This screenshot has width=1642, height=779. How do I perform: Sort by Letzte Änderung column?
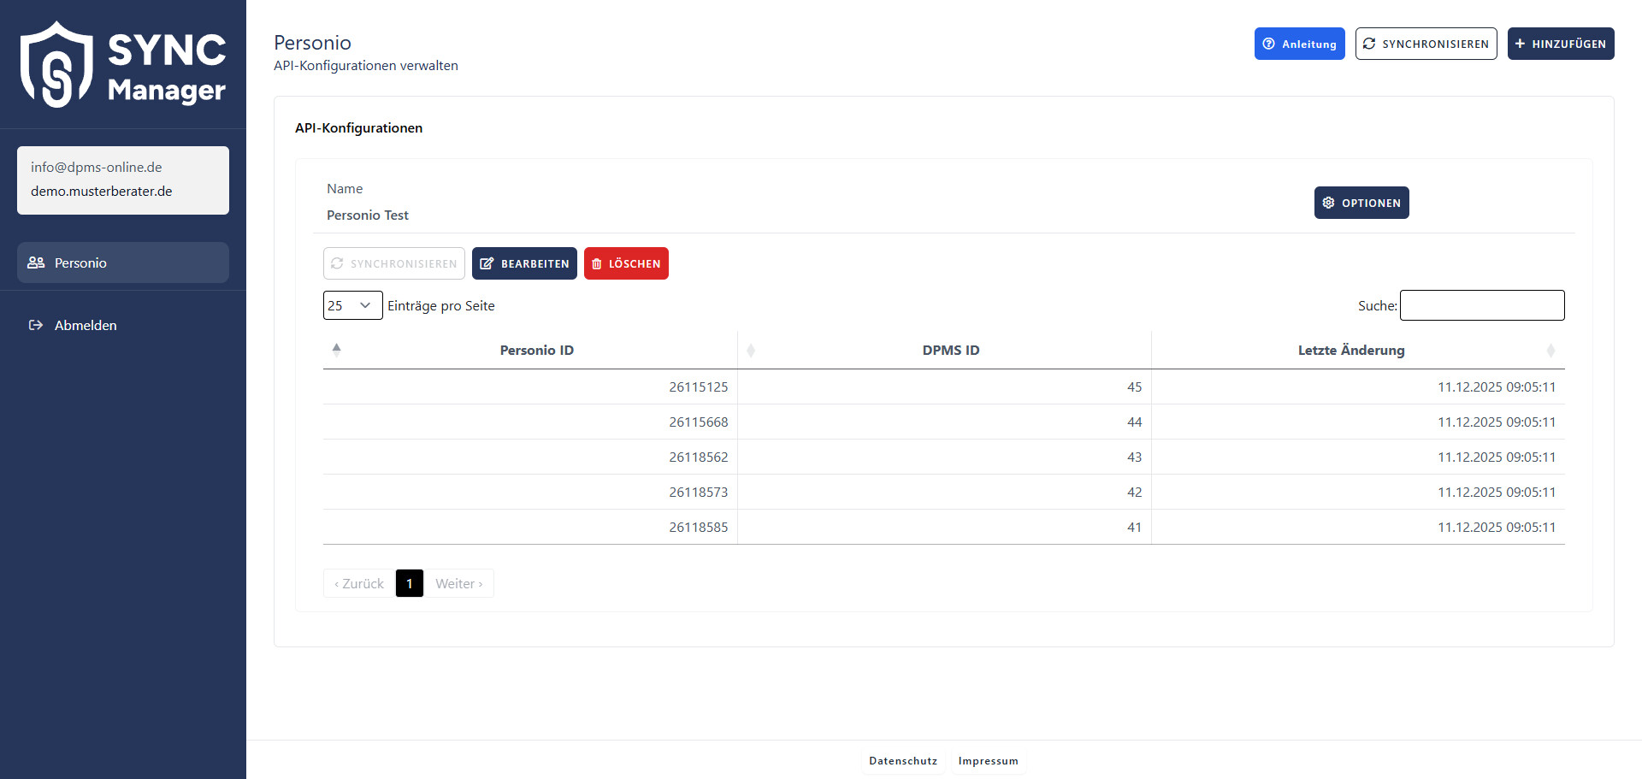(1350, 350)
